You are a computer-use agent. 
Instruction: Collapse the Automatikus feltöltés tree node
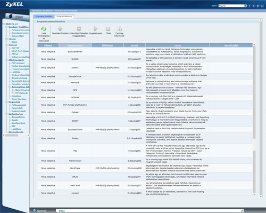pos(10,87)
